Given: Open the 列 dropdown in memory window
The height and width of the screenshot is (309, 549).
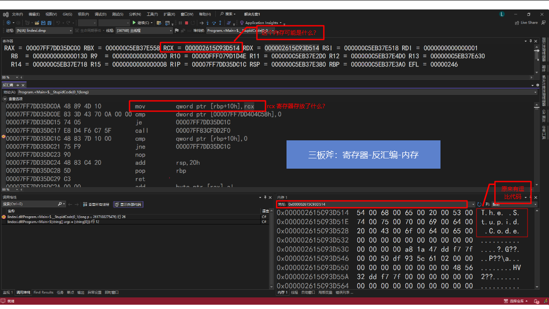Looking at the screenshot, I should pyautogui.click(x=514, y=204).
